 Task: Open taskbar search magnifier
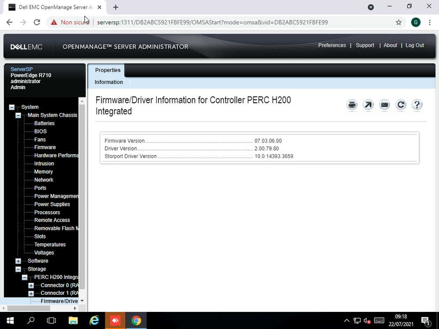coord(31,321)
